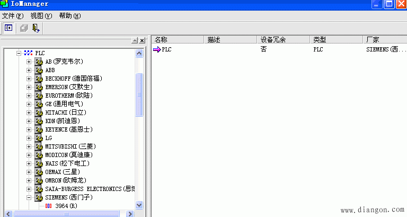Click the tree horizontal scrollbar thumb

click(x=66, y=214)
